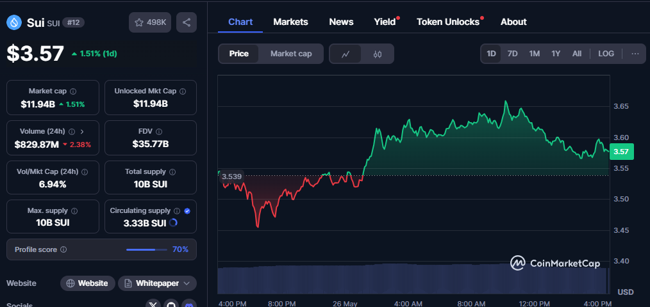650x307 pixels.
Task: Expand the Whitepaper dropdown chevron
Action: click(187, 283)
